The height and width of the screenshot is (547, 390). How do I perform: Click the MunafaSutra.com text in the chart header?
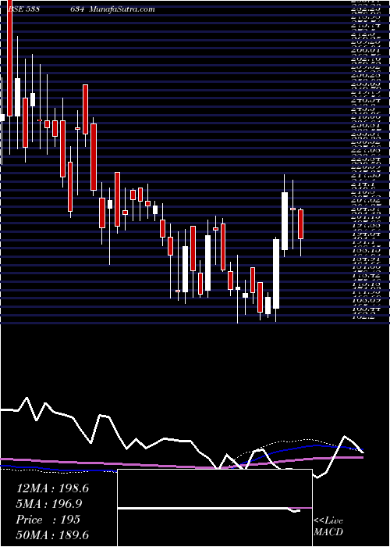(122, 9)
